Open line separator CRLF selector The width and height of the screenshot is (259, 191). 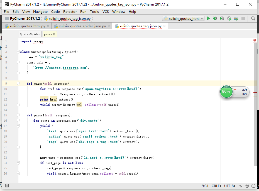click(216, 186)
